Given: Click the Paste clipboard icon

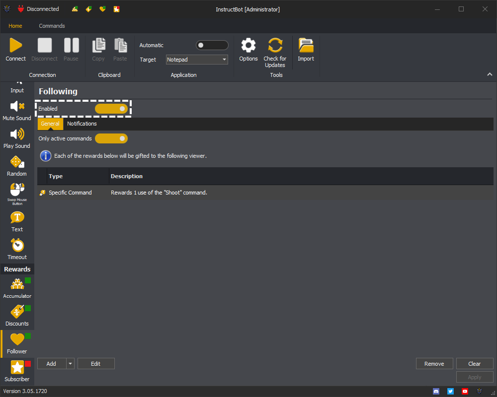Looking at the screenshot, I should (120, 45).
